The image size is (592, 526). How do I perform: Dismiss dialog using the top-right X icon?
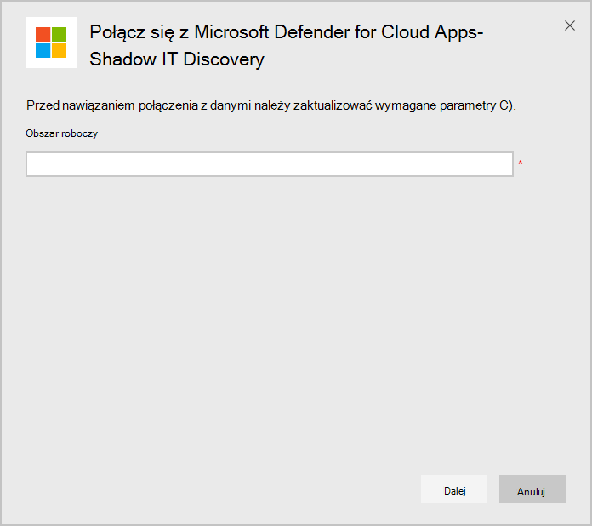[570, 25]
